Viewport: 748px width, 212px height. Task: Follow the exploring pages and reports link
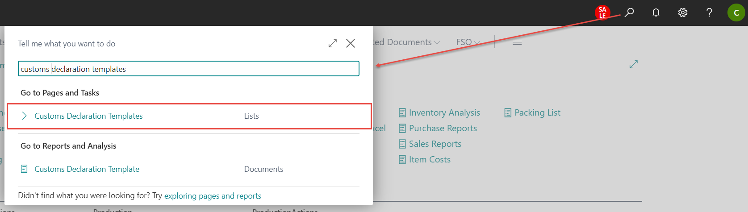click(213, 196)
